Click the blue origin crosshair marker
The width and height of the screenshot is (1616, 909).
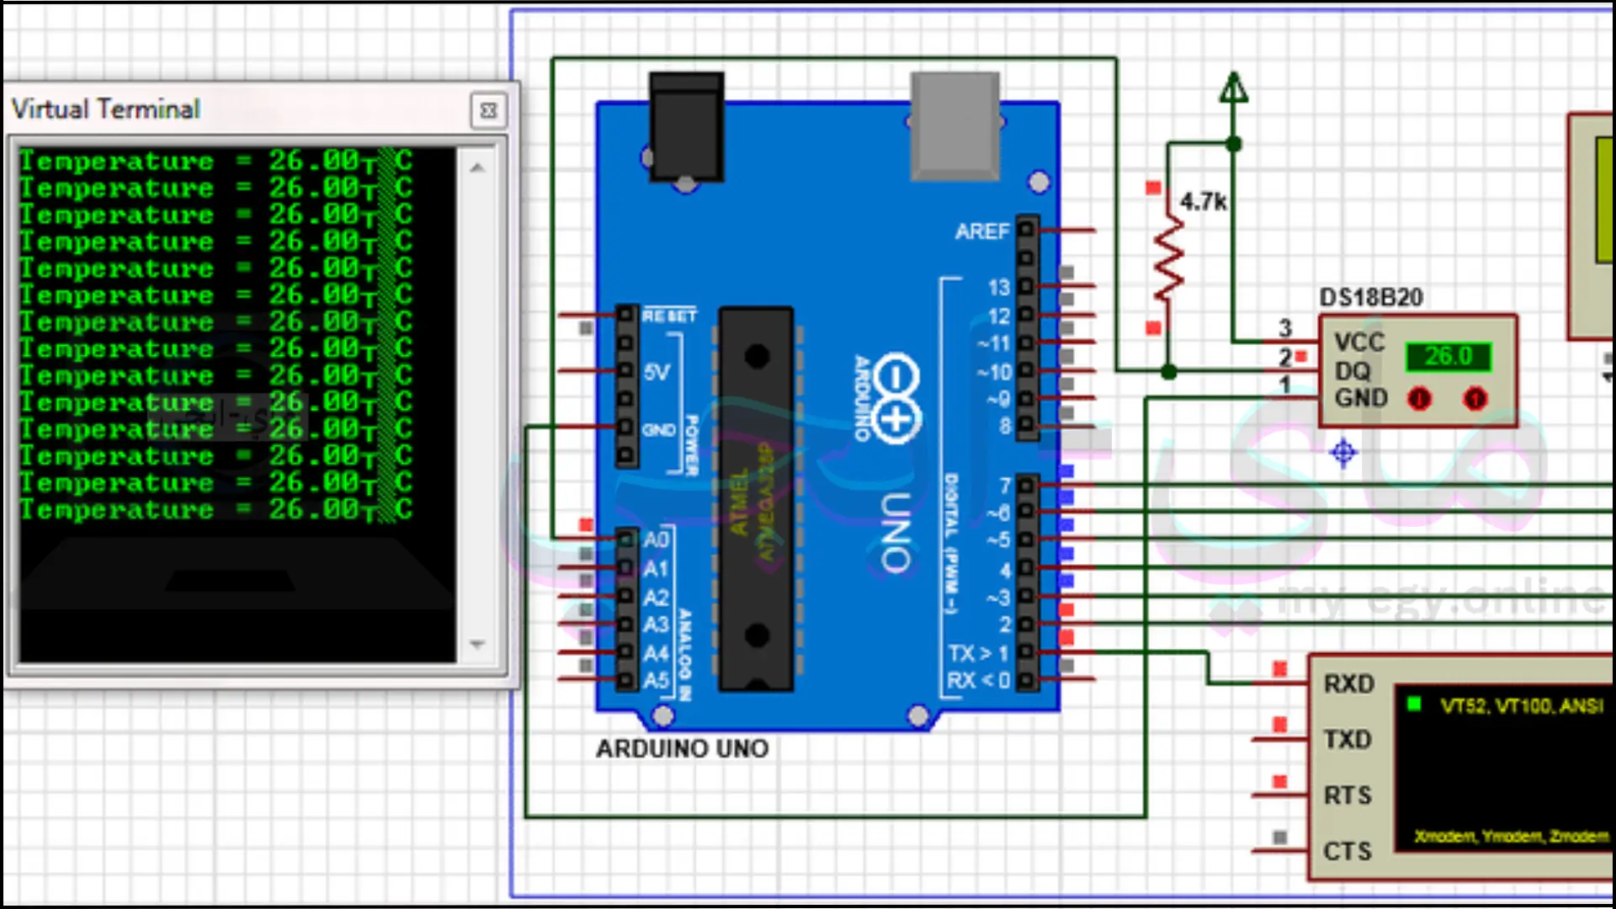1343,454
